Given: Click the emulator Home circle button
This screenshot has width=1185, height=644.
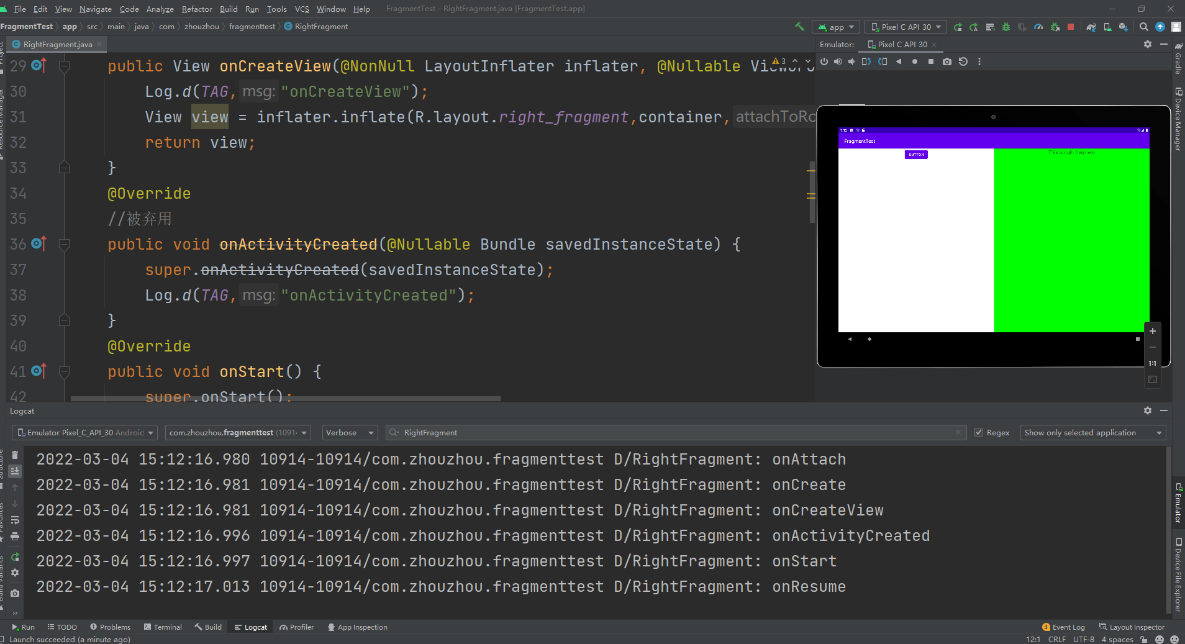Looking at the screenshot, I should (x=914, y=61).
